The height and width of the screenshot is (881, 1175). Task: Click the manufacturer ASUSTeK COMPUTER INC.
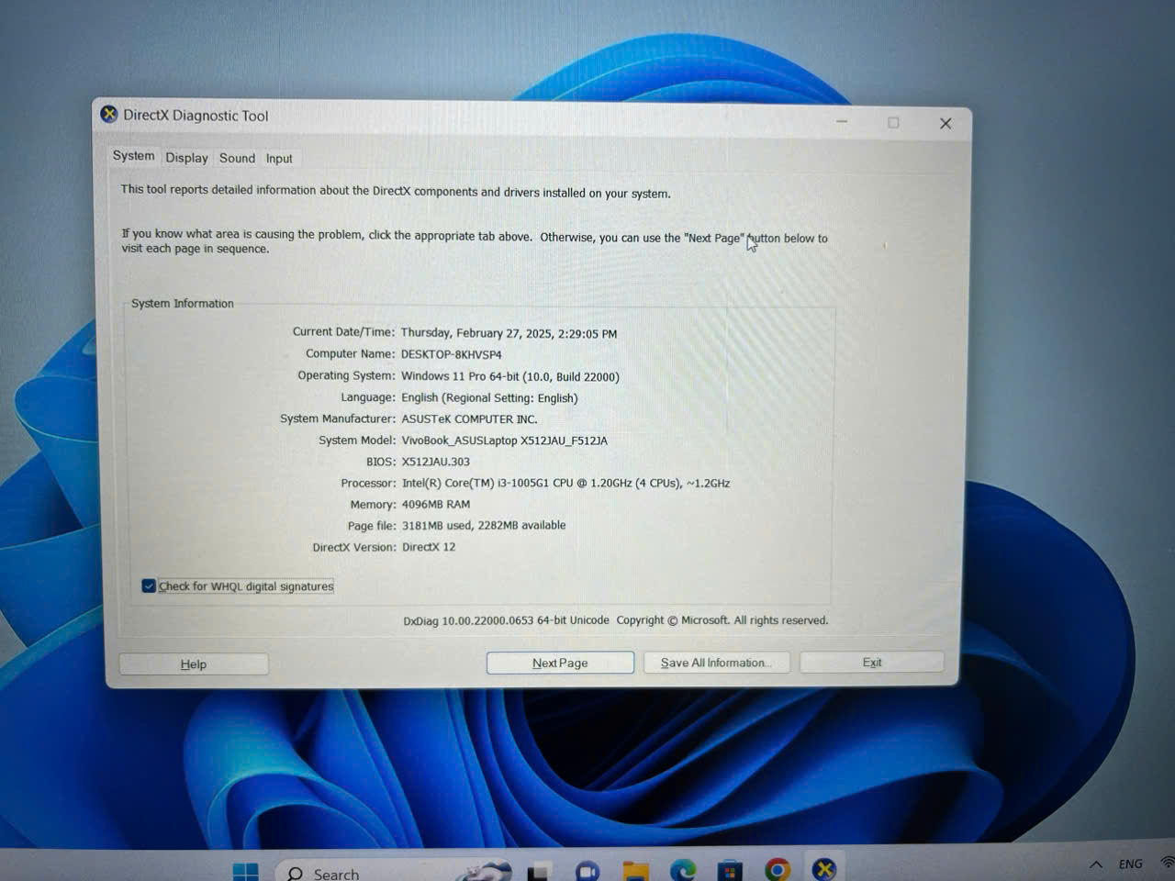point(469,419)
